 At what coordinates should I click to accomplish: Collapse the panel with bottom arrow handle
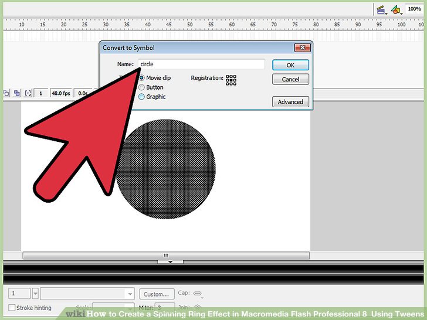tap(170, 262)
